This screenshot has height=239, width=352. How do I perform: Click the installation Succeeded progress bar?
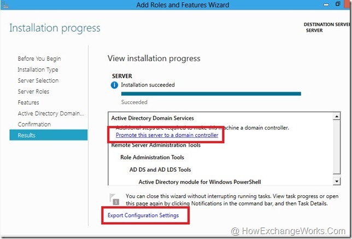210,94
